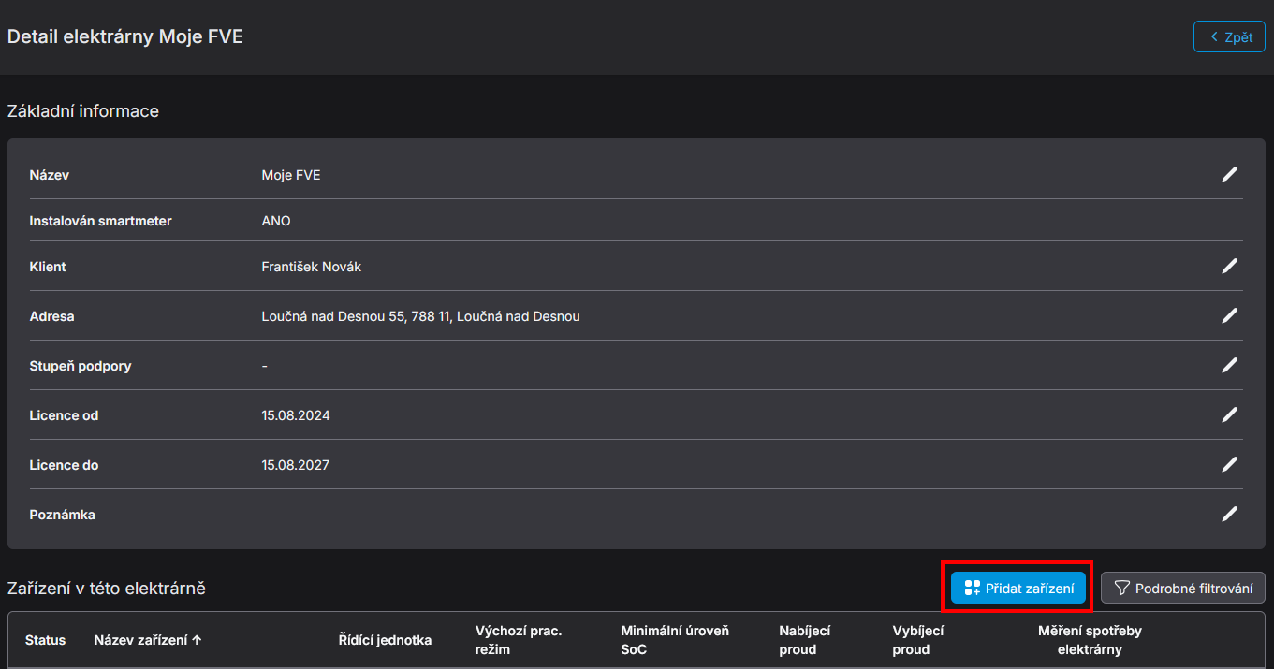Select the Řídící jednotka column header
The width and height of the screenshot is (1274, 669).
click(385, 640)
